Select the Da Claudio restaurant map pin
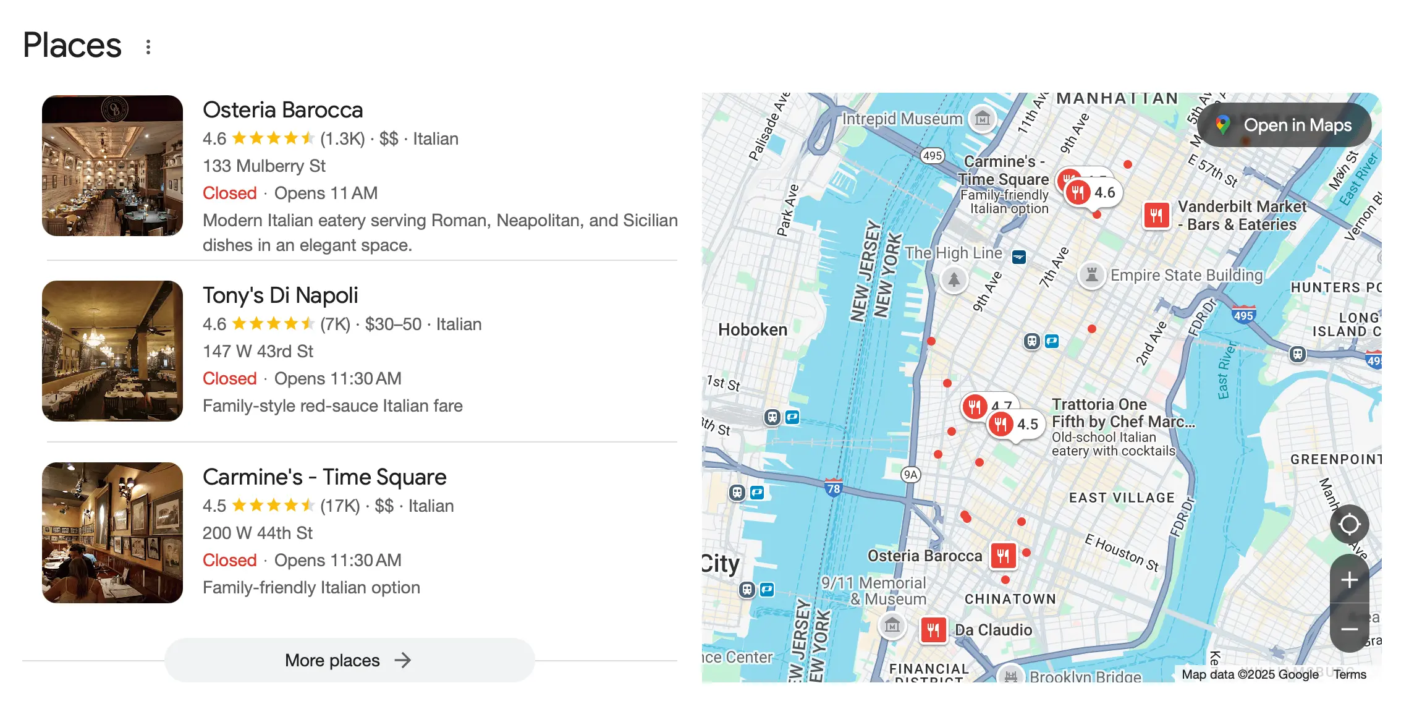The width and height of the screenshot is (1409, 717). (933, 630)
